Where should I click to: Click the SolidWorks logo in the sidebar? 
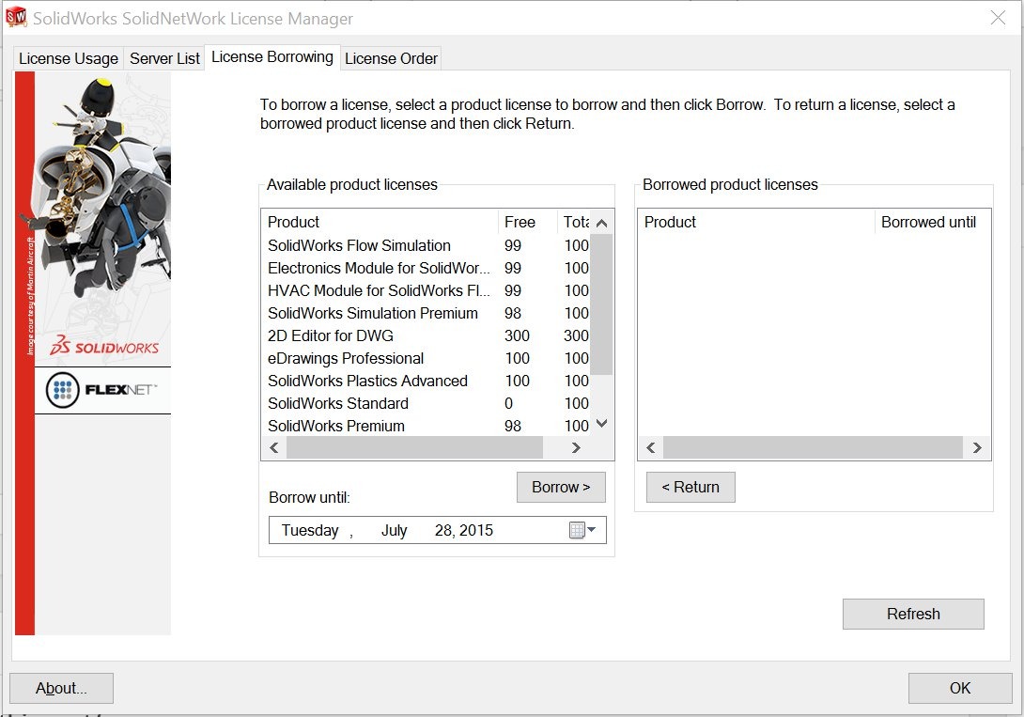coord(102,345)
